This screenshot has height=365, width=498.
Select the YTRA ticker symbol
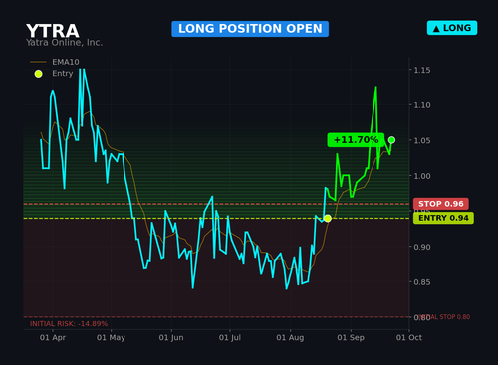point(53,31)
